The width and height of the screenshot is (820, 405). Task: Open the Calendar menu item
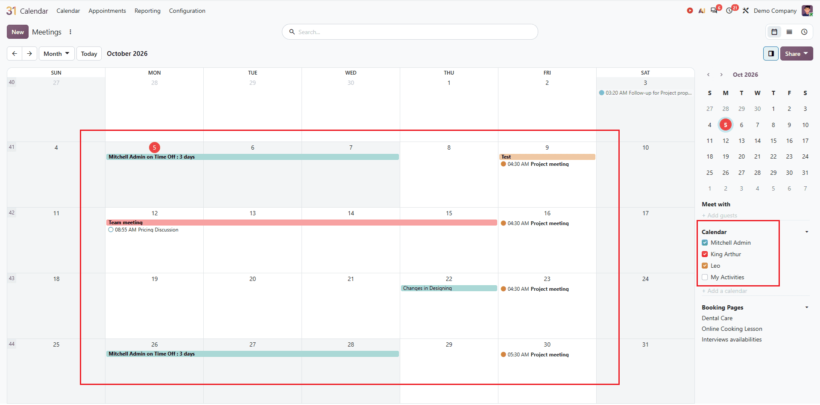68,11
